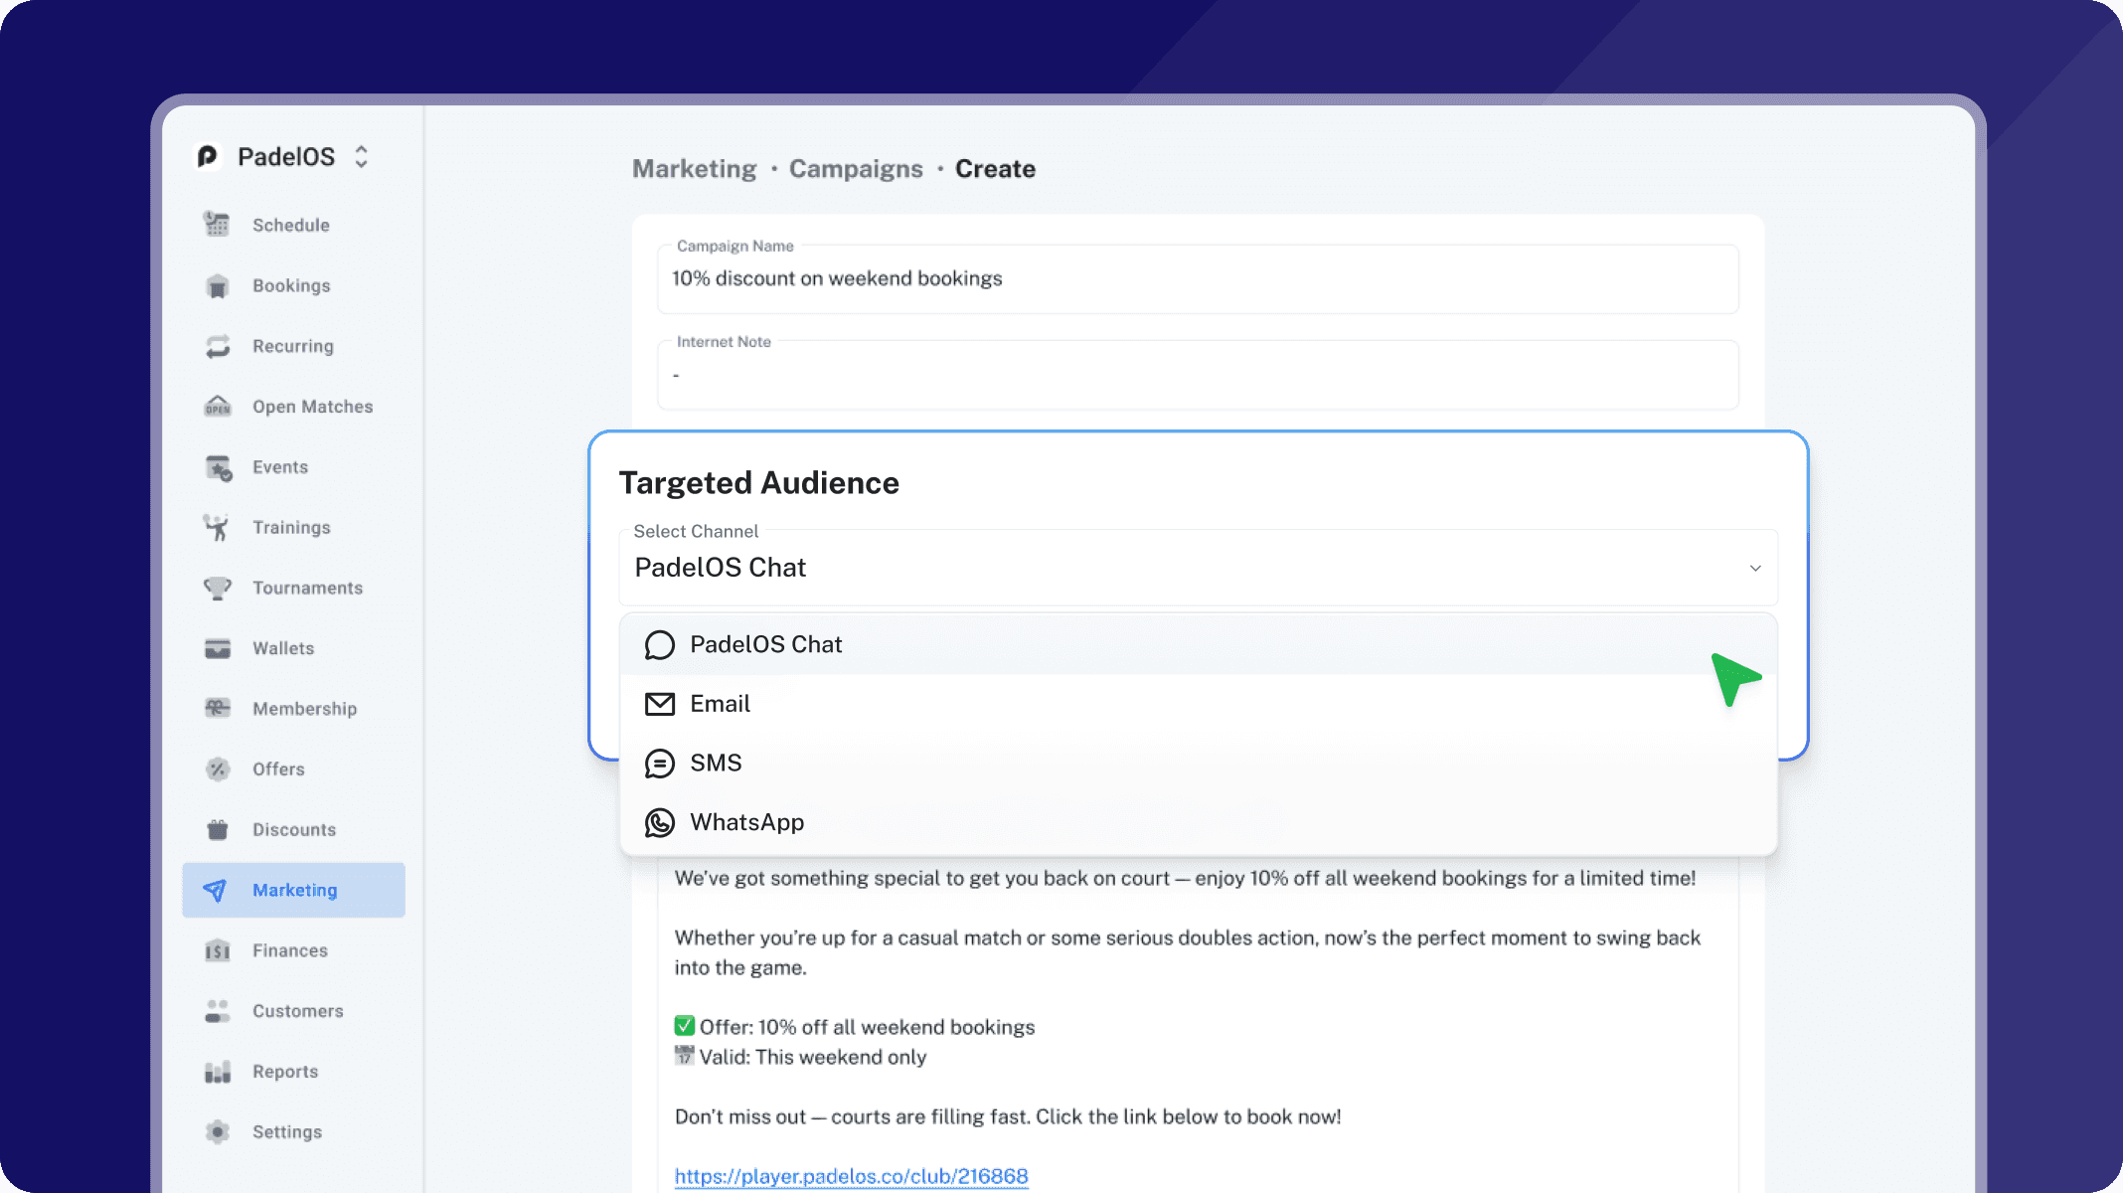This screenshot has width=2123, height=1193.
Task: Select SMS channel option
Action: (716, 763)
